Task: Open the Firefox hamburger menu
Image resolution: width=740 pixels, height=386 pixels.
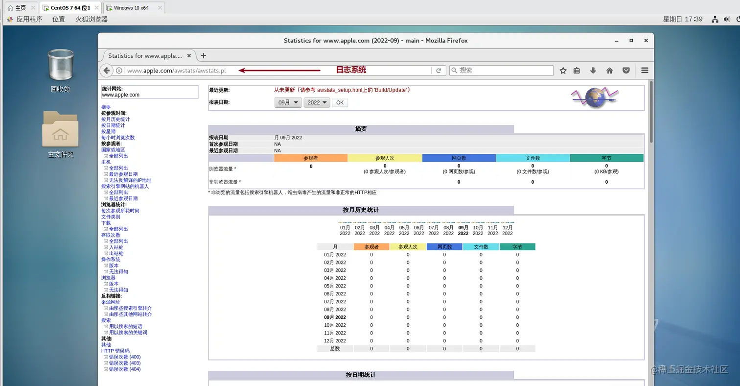Action: click(645, 71)
